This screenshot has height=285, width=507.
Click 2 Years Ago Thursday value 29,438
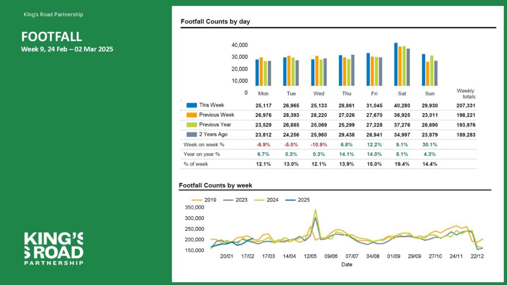pyautogui.click(x=346, y=135)
